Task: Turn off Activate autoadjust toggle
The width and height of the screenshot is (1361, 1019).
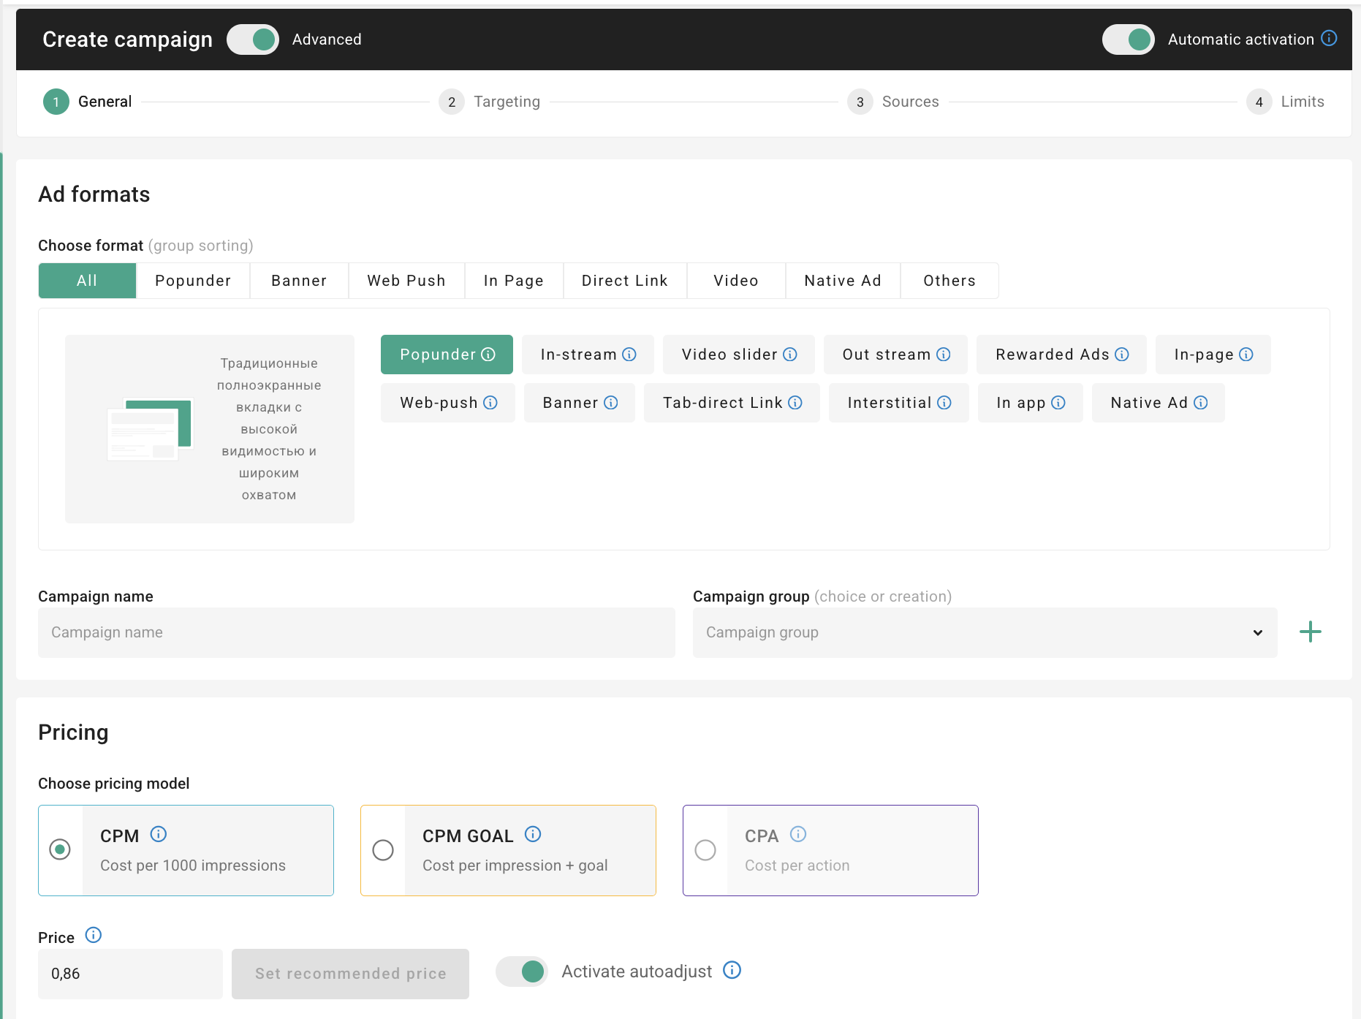Action: point(522,971)
